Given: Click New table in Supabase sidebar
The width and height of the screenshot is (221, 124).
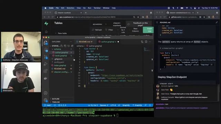Looking at the screenshot, I should tap(61, 33).
